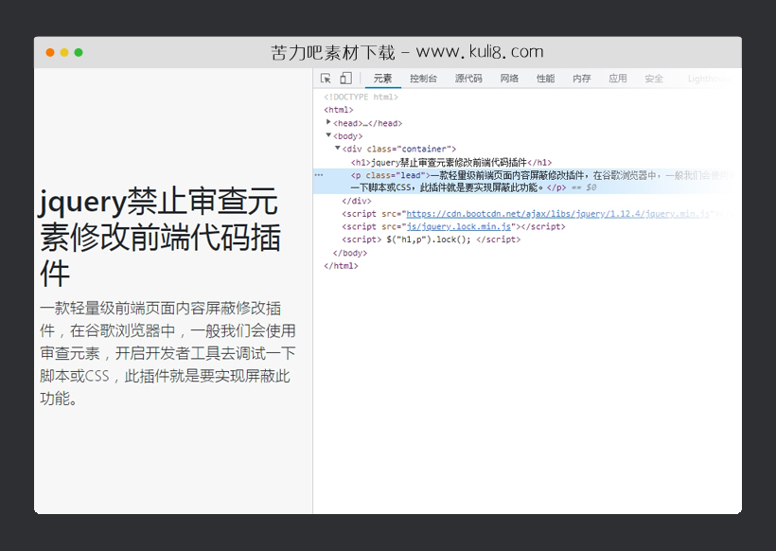Screen dimensions: 776x551
Task: Open the 源代码 (Sources) panel
Action: pyautogui.click(x=469, y=77)
